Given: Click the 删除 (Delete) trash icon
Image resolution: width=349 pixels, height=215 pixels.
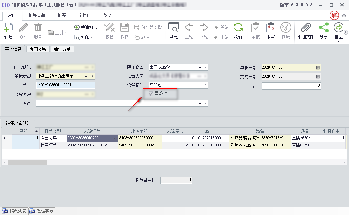Looking at the screenshot, I should pos(38,28).
